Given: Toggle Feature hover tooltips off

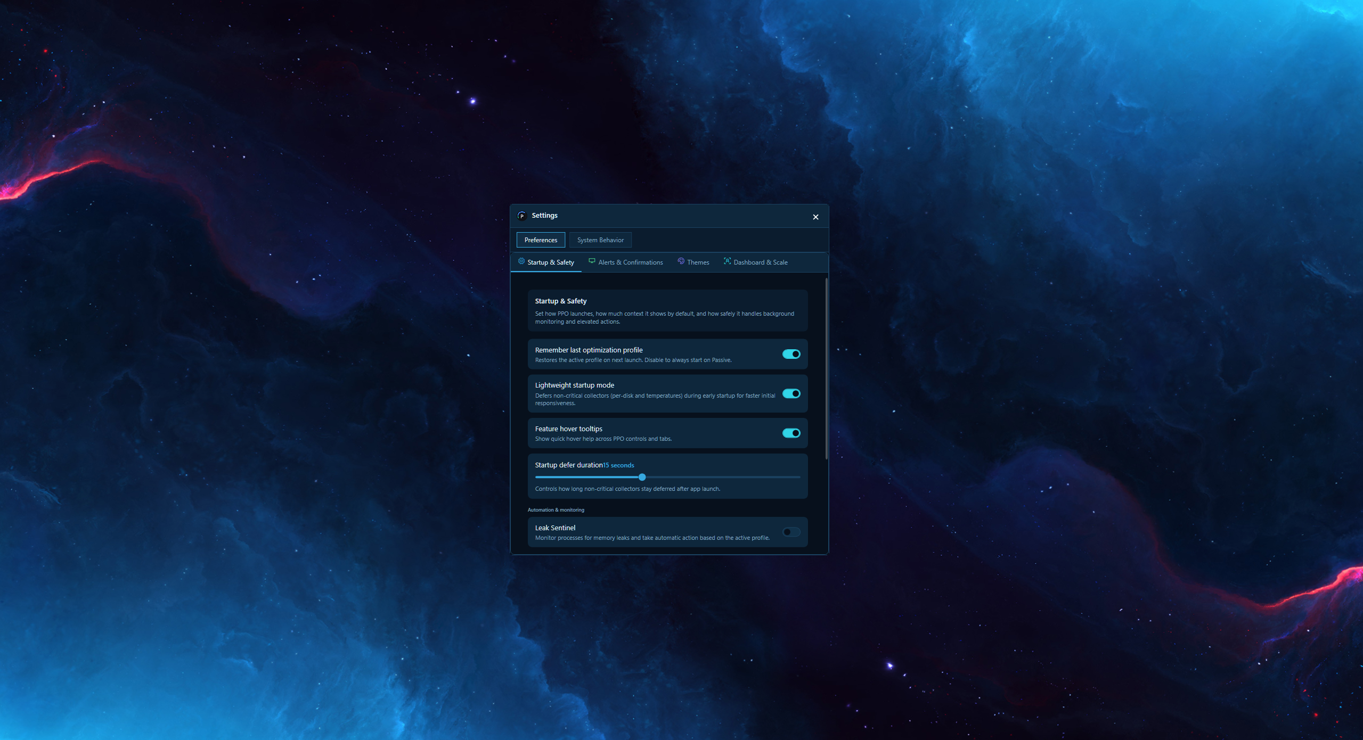Looking at the screenshot, I should 791,433.
